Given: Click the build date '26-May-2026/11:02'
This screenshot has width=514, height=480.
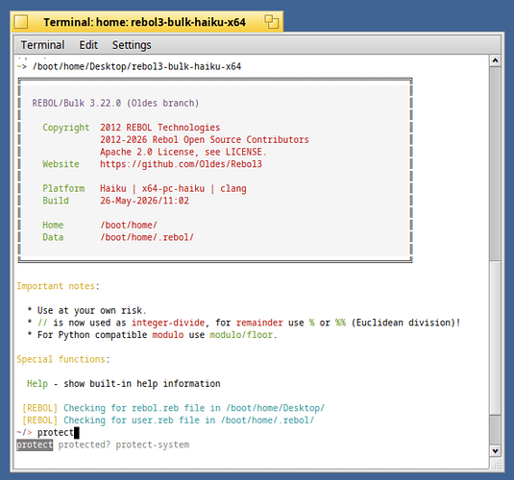Looking at the screenshot, I should pos(144,201).
